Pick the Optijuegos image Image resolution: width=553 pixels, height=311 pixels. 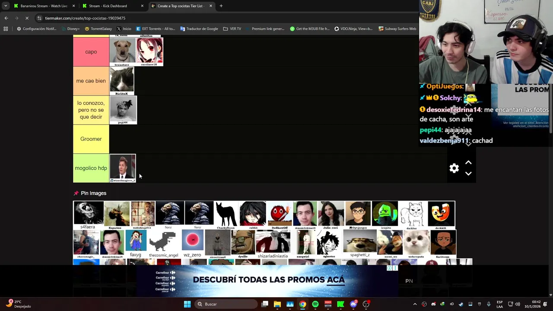tap(358, 215)
